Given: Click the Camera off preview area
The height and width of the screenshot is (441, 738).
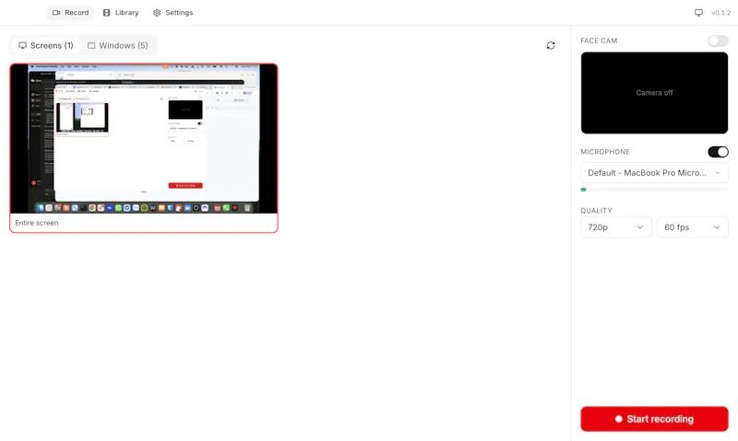Looking at the screenshot, I should pyautogui.click(x=654, y=93).
